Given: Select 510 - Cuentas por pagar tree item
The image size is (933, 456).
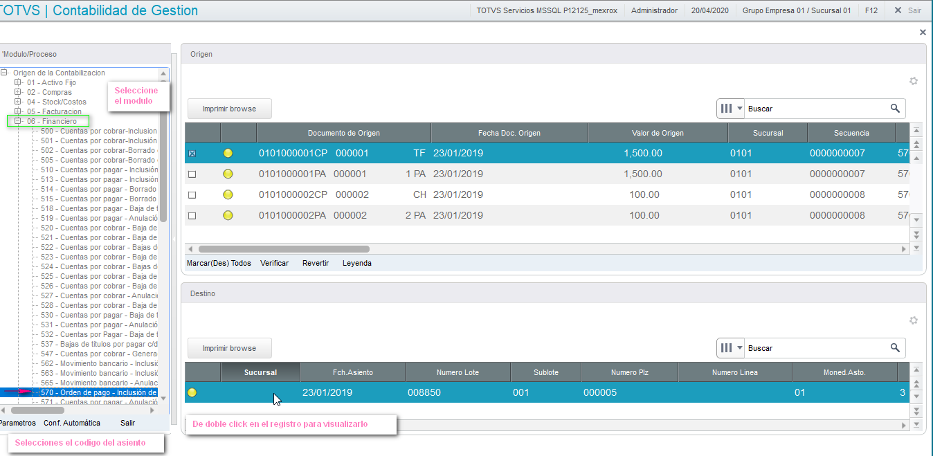Looking at the screenshot, I should [99, 170].
